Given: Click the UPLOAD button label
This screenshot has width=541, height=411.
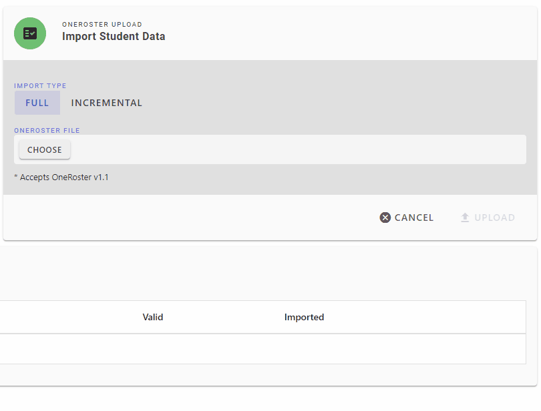Looking at the screenshot, I should click(x=495, y=218).
